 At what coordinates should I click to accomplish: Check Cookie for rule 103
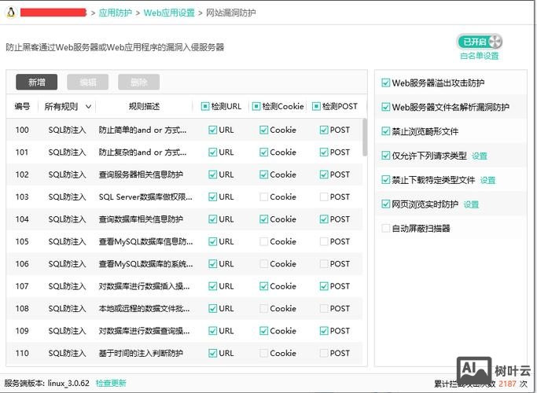pyautogui.click(x=263, y=196)
